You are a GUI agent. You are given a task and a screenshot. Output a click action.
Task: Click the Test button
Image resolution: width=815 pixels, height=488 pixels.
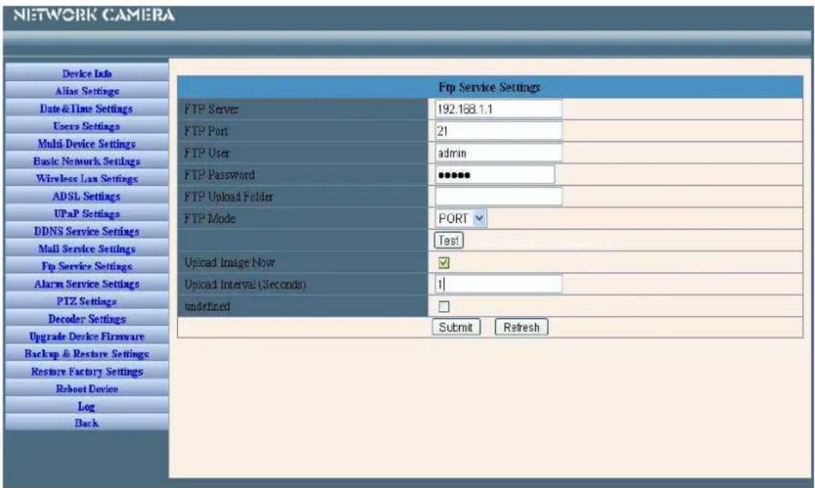(448, 240)
